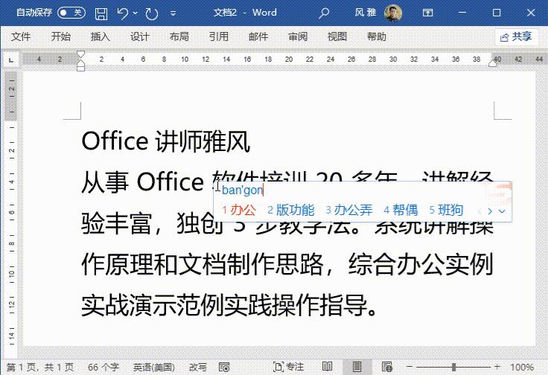This screenshot has width=548, height=375.
Task: Switch to the 布局 ribbon tab
Action: [179, 36]
